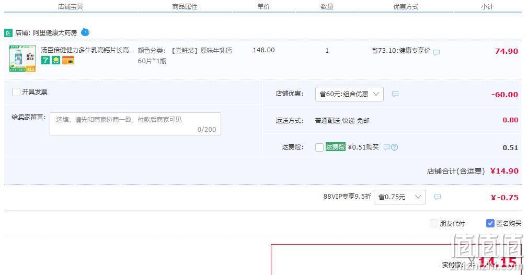Click the 运费险 help question mark icon

coord(394,147)
